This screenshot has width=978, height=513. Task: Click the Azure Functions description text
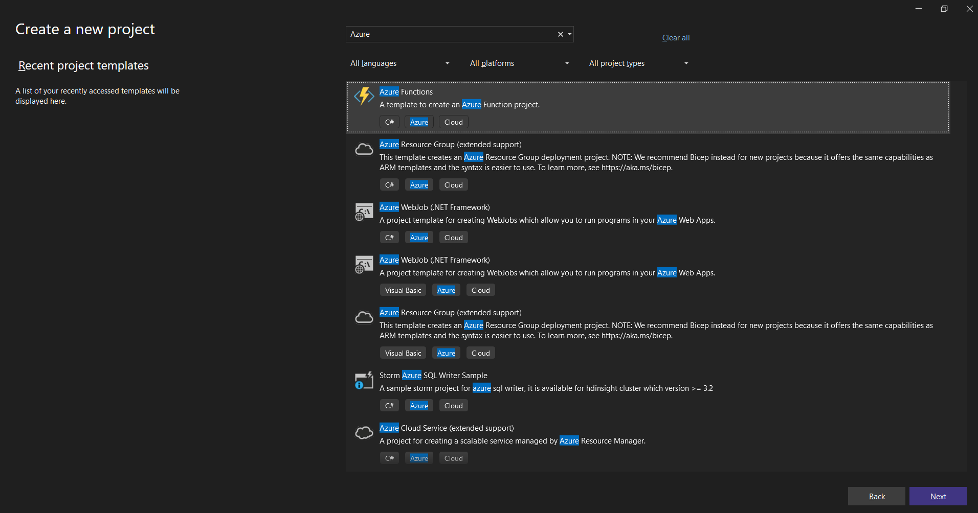click(x=459, y=105)
